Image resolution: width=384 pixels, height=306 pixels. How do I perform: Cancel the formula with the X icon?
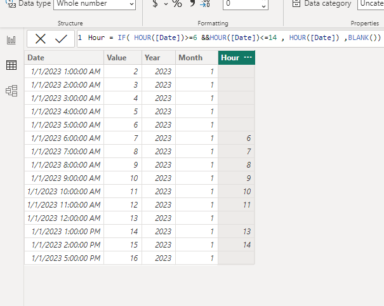pyautogui.click(x=41, y=39)
